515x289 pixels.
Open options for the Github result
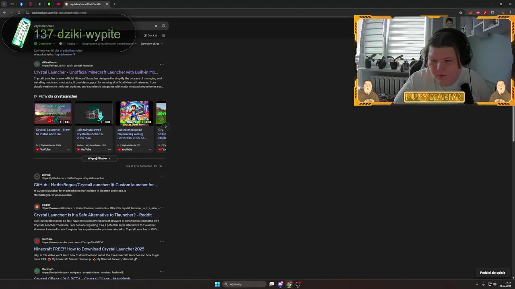coord(162,177)
